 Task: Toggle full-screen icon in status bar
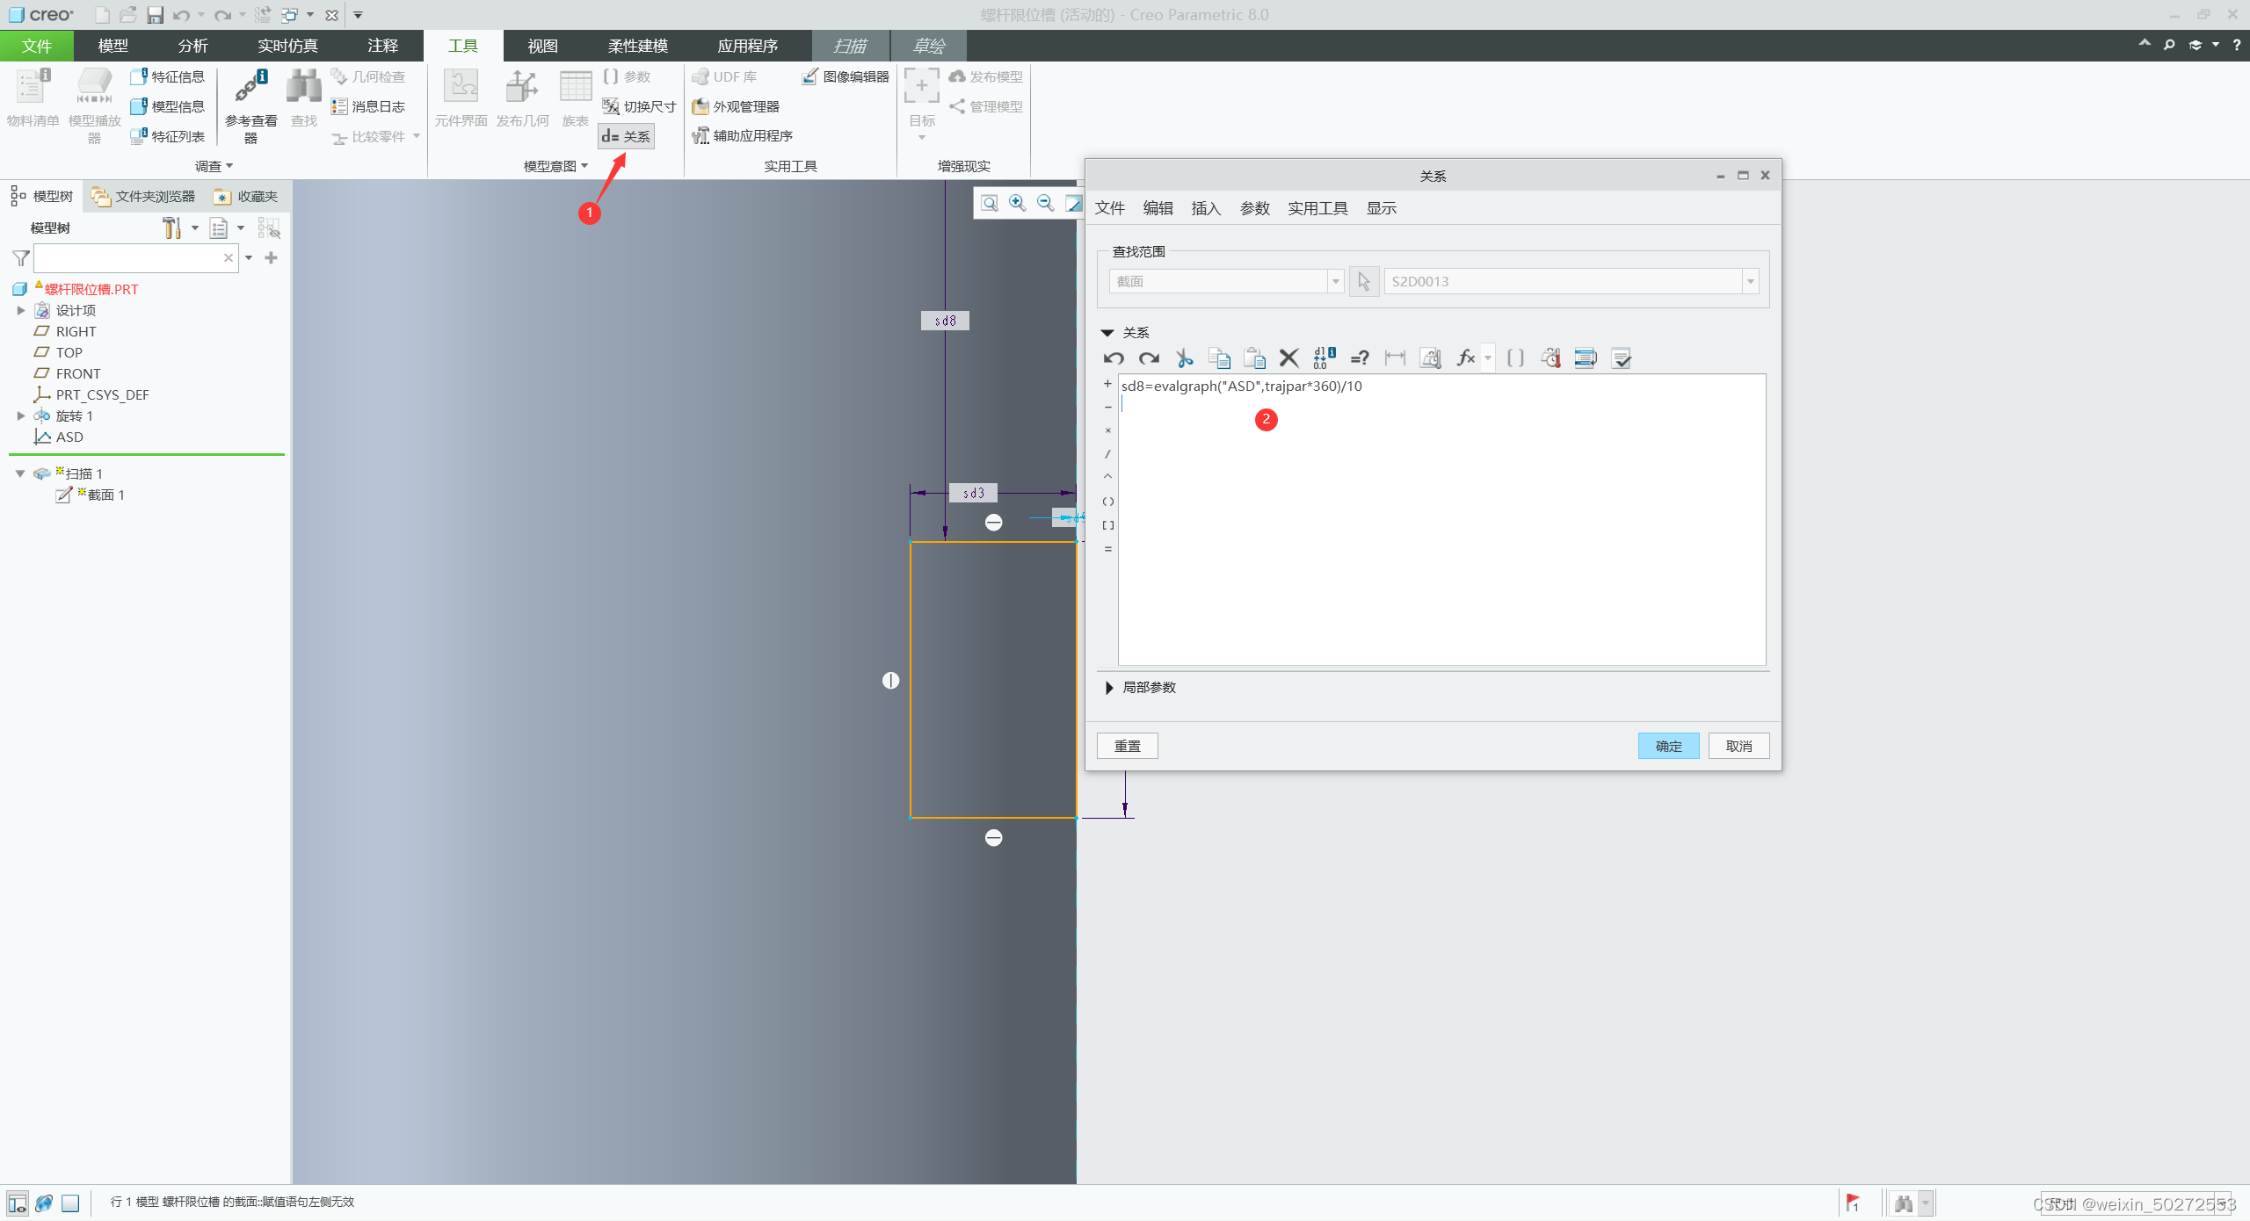(70, 1203)
